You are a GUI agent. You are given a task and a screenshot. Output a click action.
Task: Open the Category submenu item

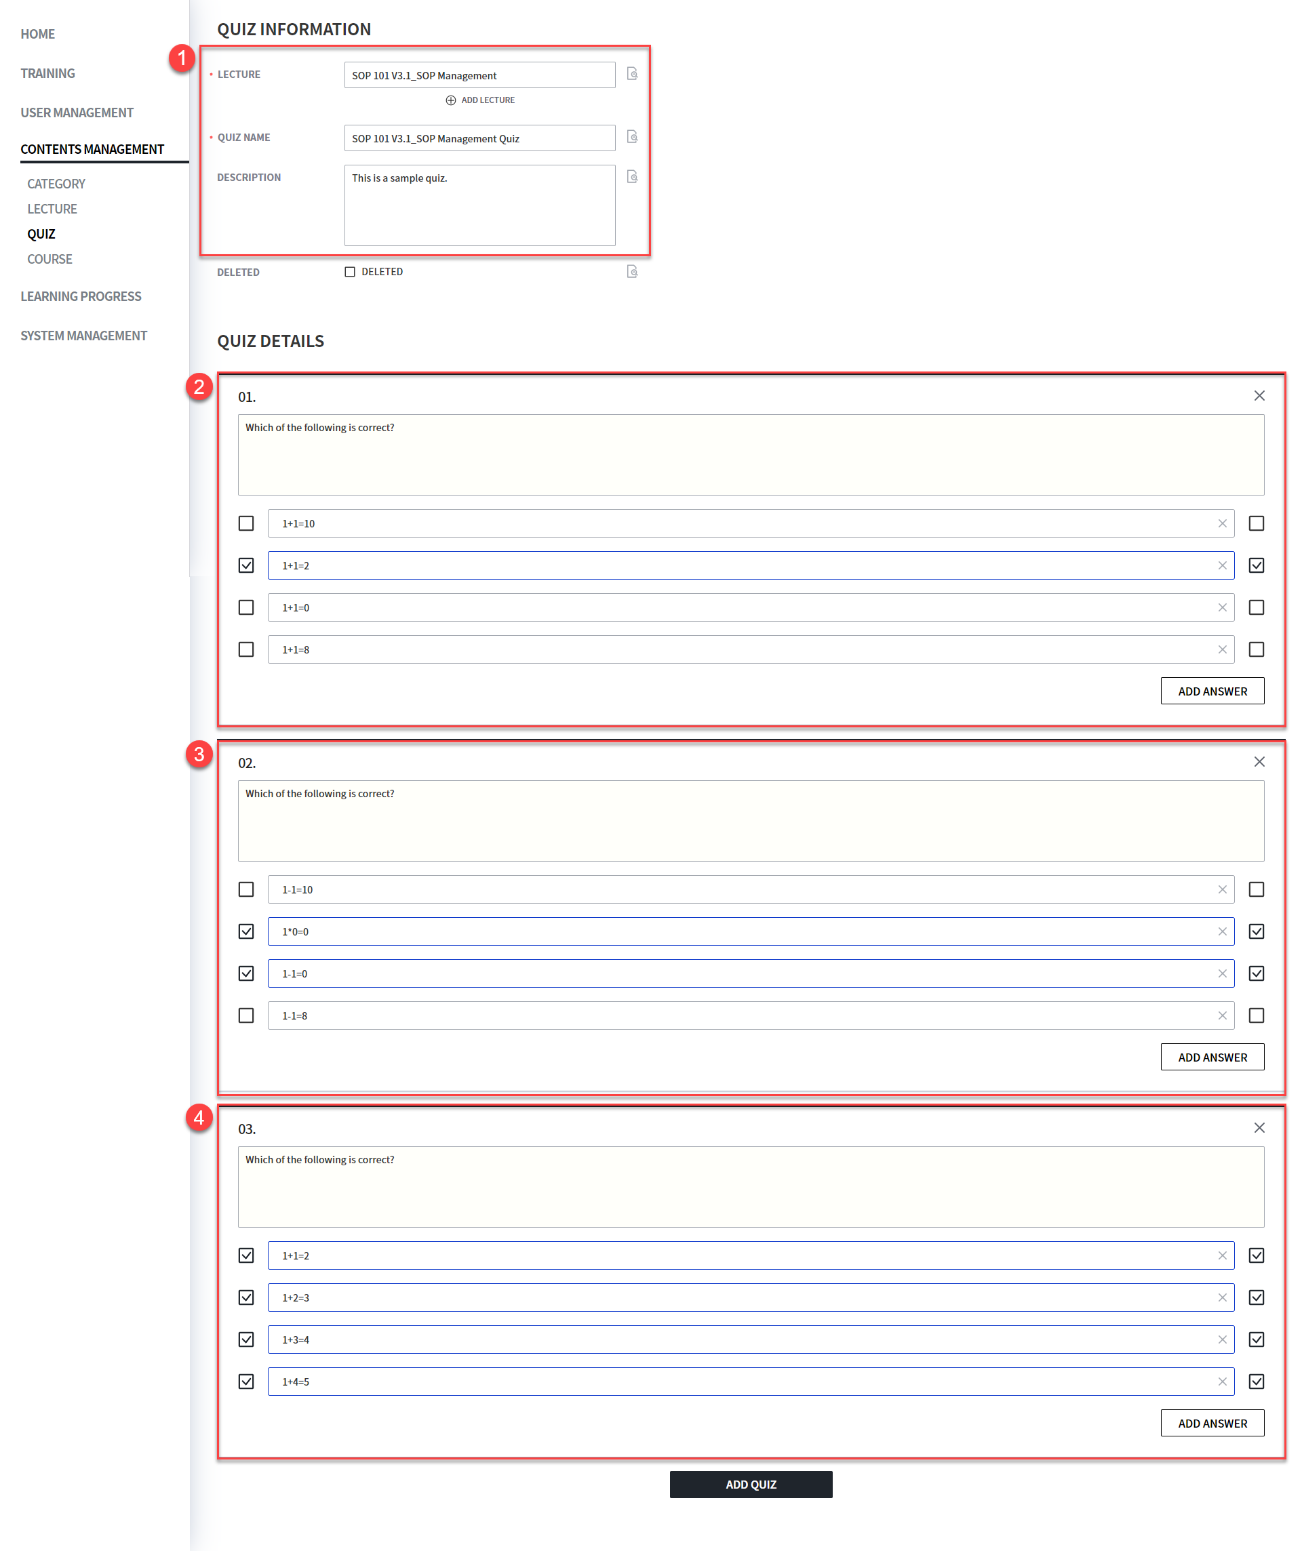point(56,184)
